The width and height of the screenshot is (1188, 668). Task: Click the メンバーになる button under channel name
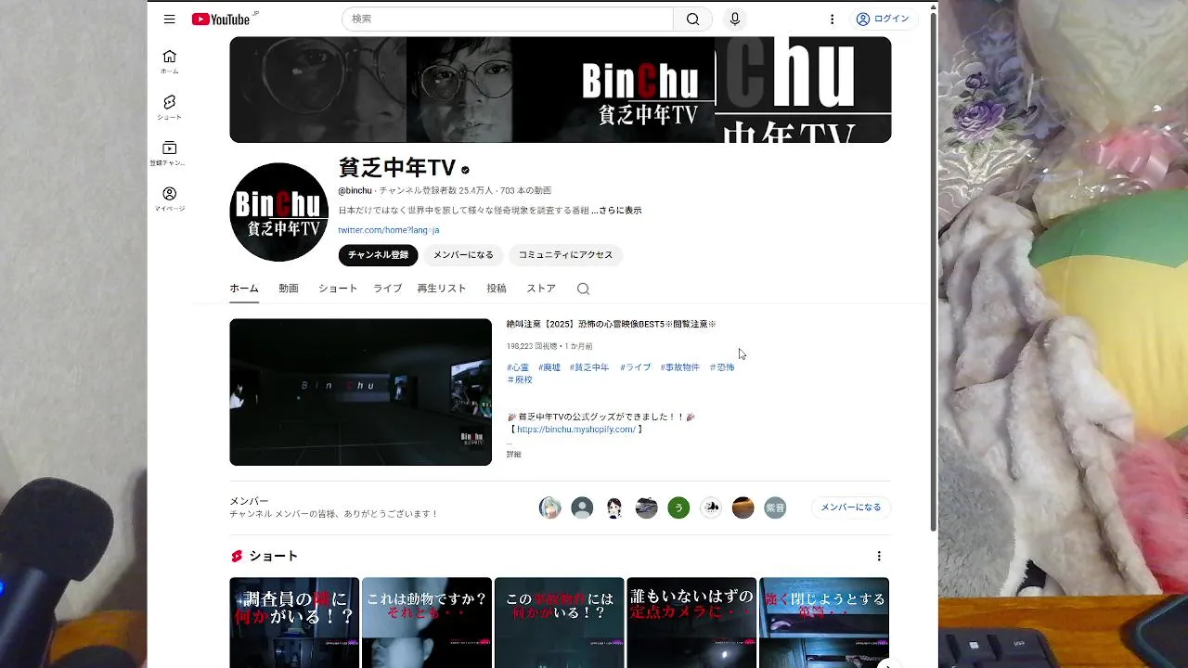pos(463,255)
